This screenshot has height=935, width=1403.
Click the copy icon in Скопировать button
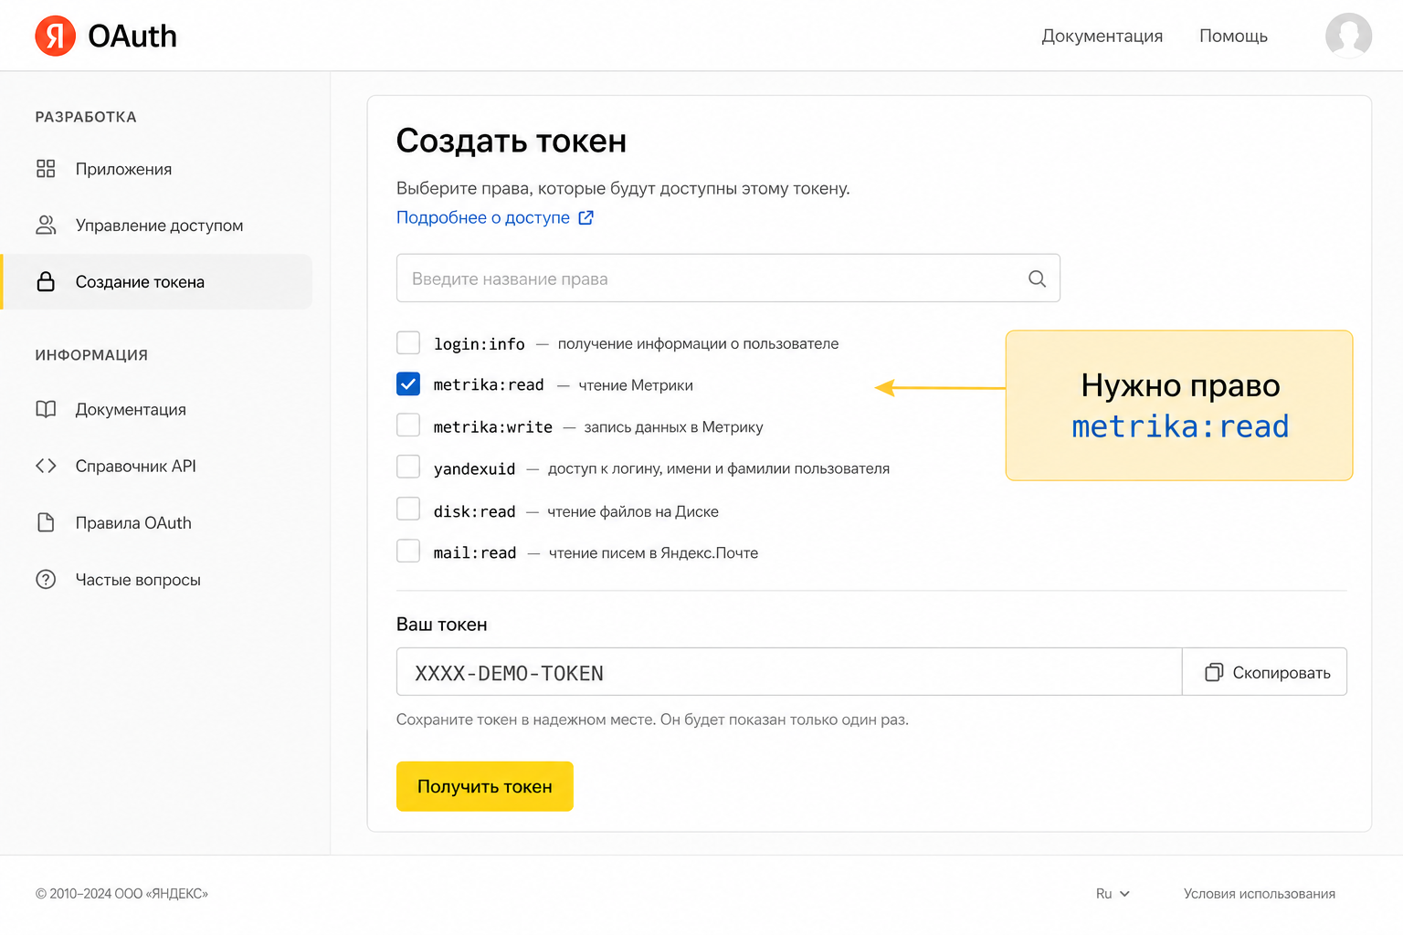coord(1213,672)
